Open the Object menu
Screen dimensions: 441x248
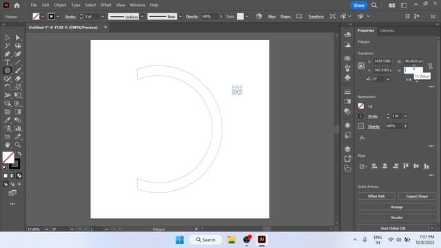(60, 5)
